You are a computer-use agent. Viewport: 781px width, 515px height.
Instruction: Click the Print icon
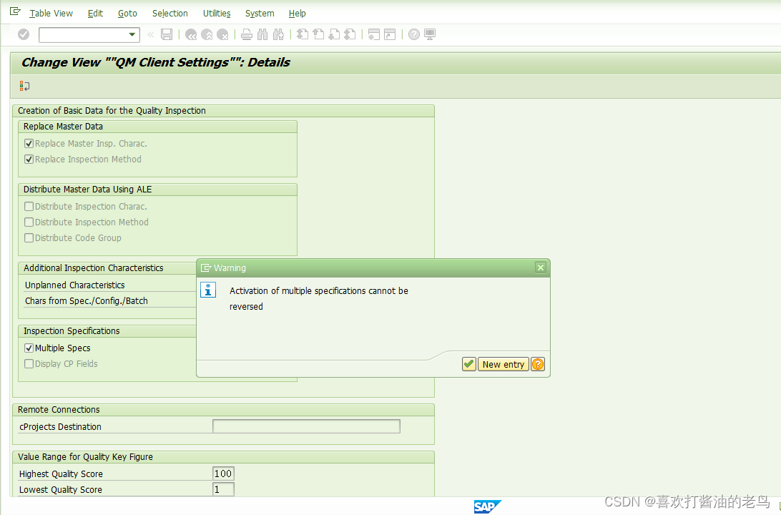[245, 34]
